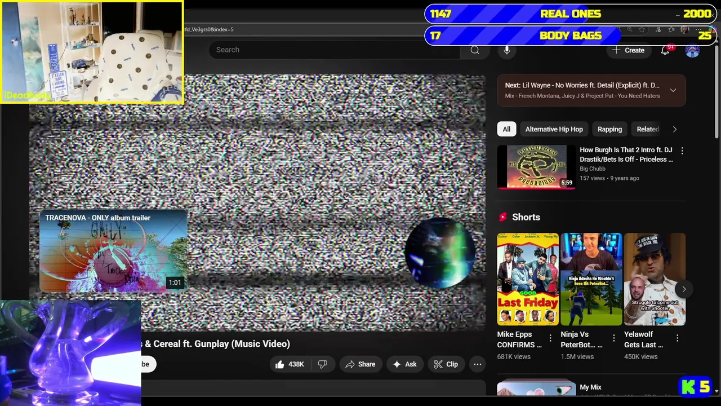Open the Share dialog for this video
Image resolution: width=721 pixels, height=406 pixels.
(x=360, y=364)
